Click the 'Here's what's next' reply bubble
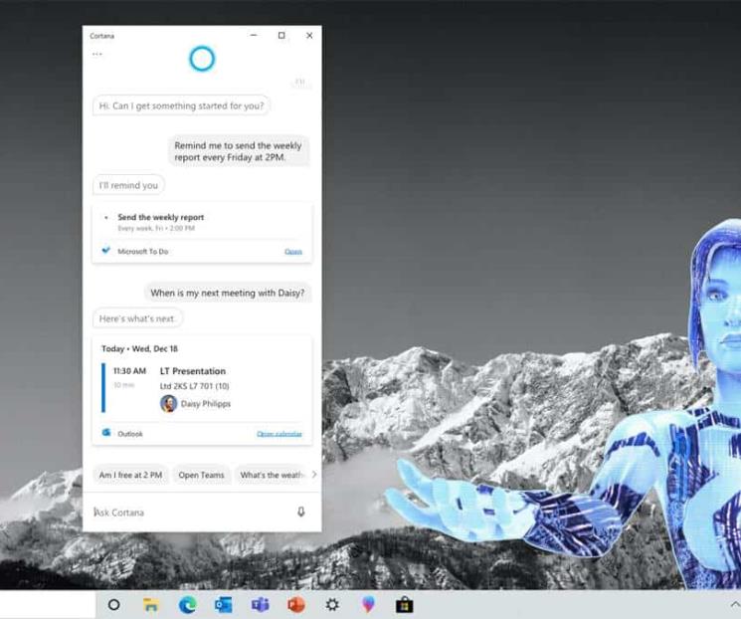Screen dimensions: 741x619 (137, 318)
